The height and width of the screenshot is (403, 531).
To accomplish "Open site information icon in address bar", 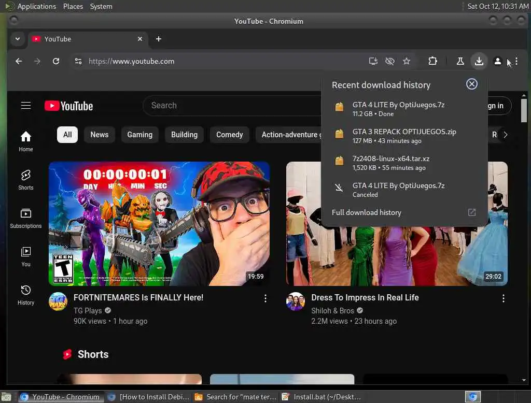I will 78,61.
